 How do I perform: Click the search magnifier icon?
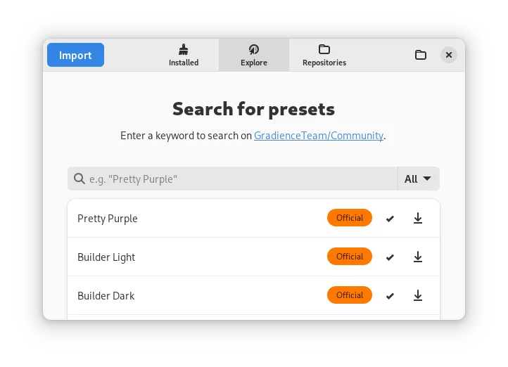pyautogui.click(x=80, y=179)
